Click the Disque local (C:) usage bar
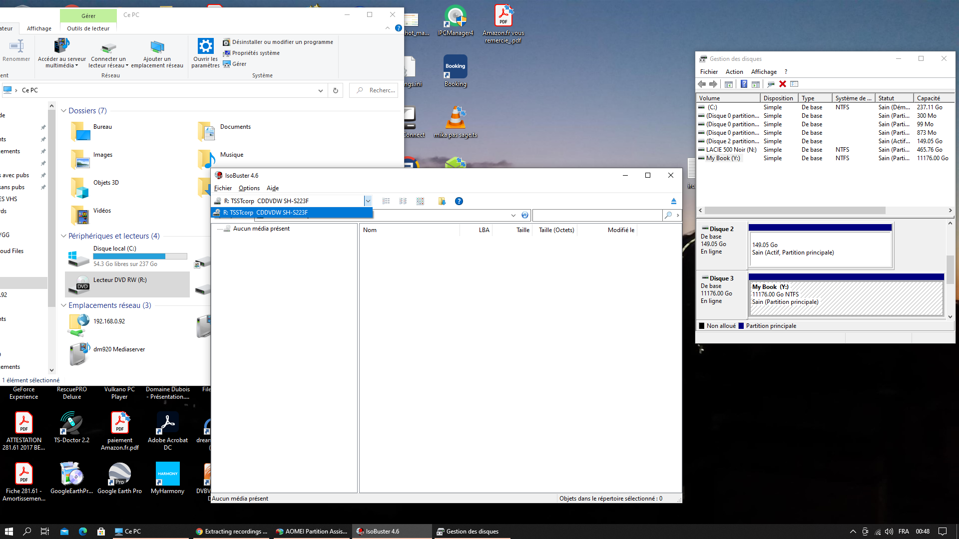Screen dimensions: 959x539 click(x=140, y=256)
